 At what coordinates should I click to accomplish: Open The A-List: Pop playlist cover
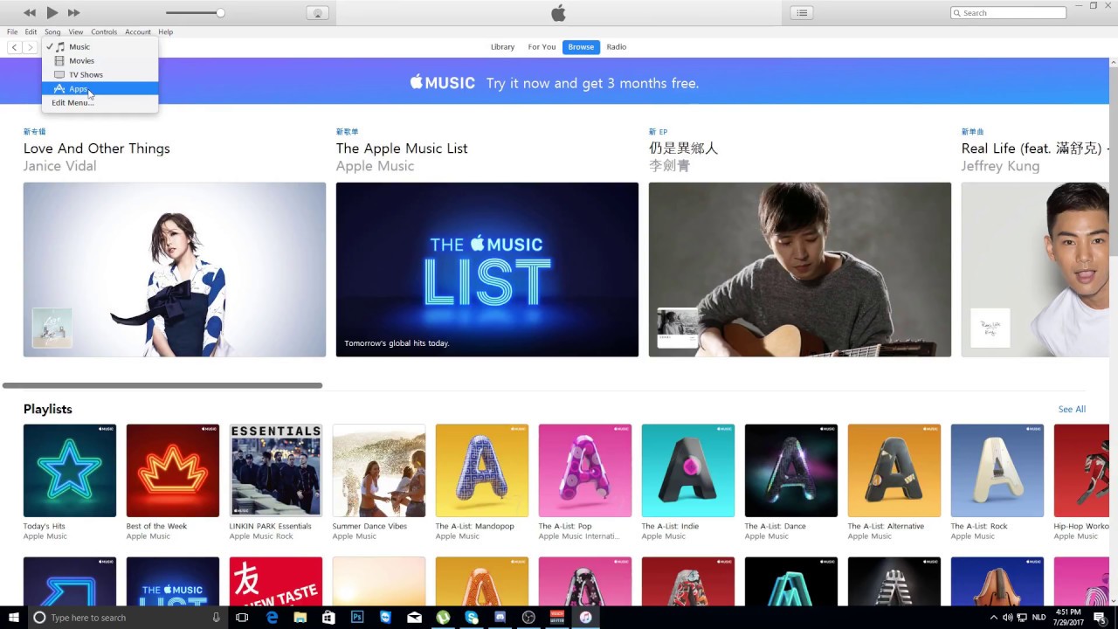[x=585, y=471]
